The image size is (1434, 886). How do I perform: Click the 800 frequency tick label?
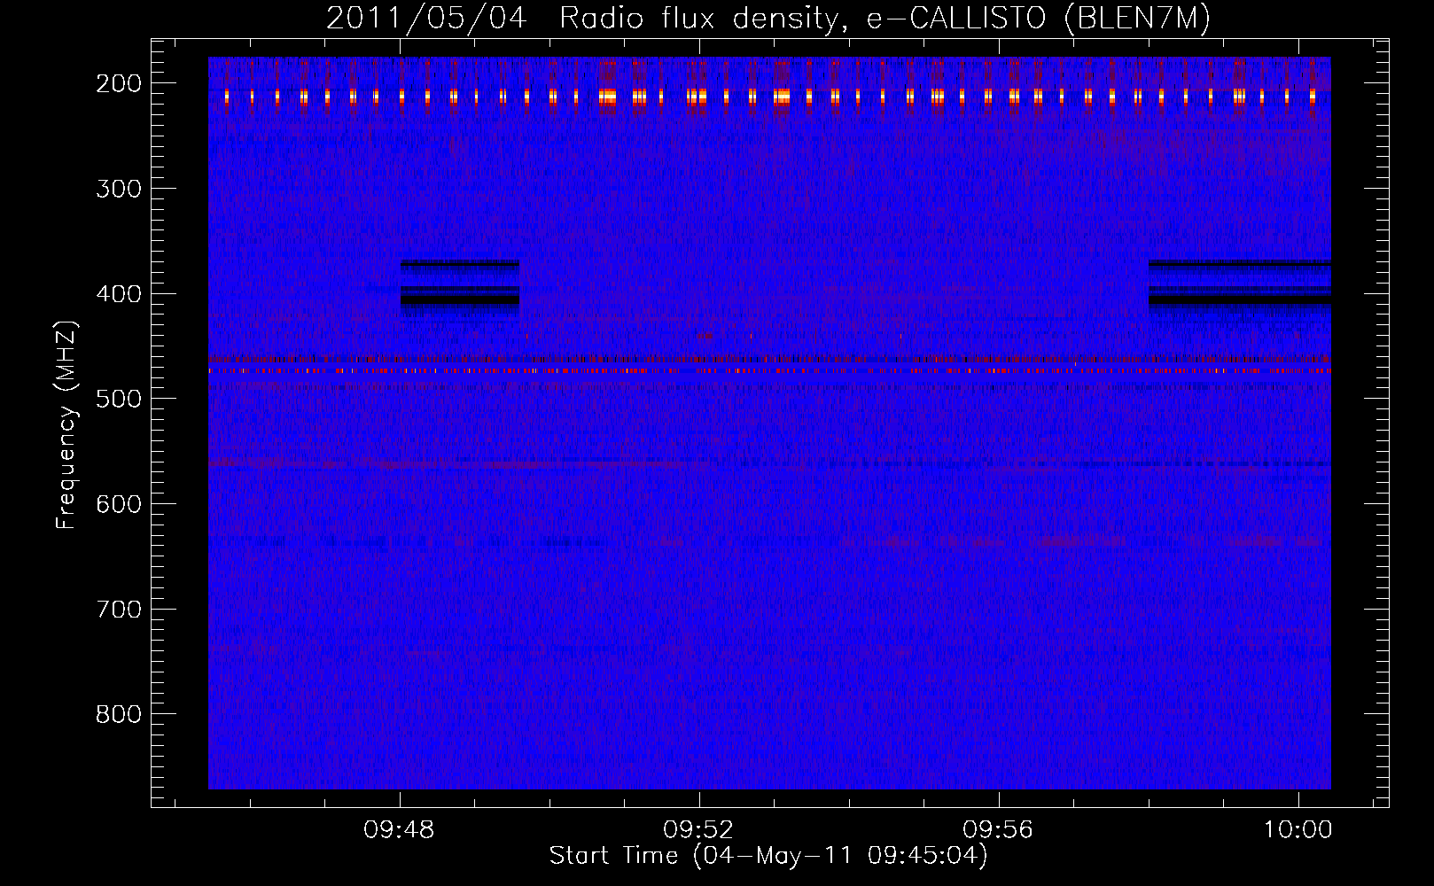point(119,714)
